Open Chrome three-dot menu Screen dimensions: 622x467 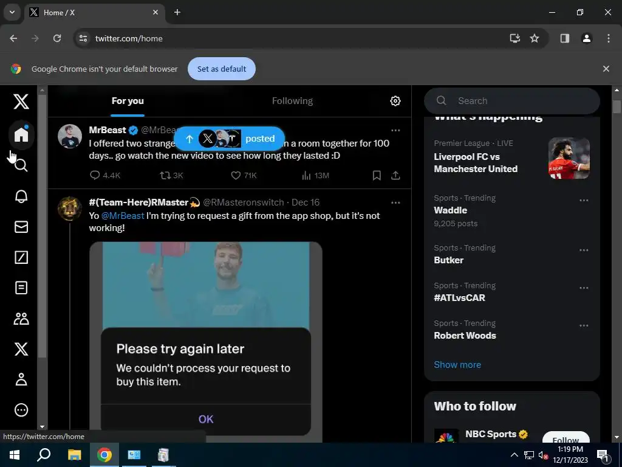pyautogui.click(x=608, y=38)
